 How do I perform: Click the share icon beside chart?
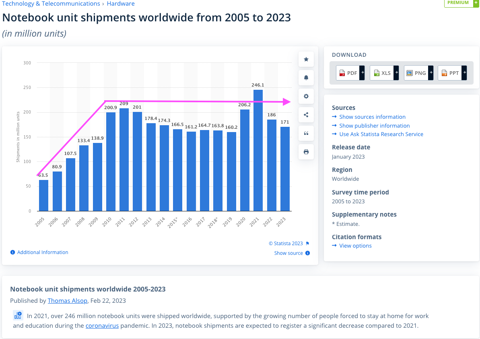306,115
